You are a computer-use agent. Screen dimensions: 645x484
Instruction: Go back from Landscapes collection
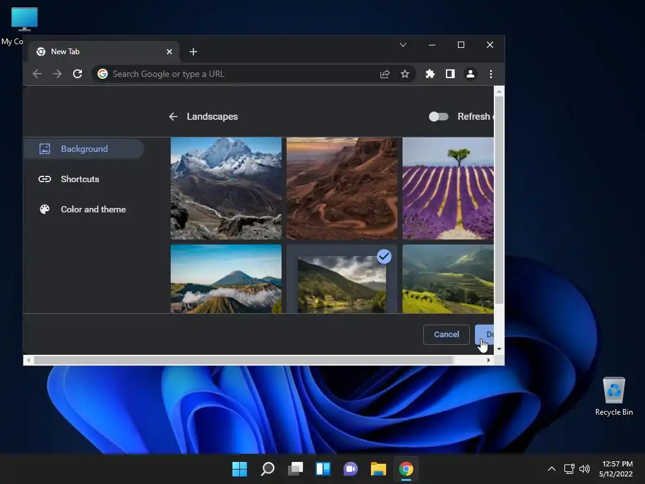coord(173,117)
